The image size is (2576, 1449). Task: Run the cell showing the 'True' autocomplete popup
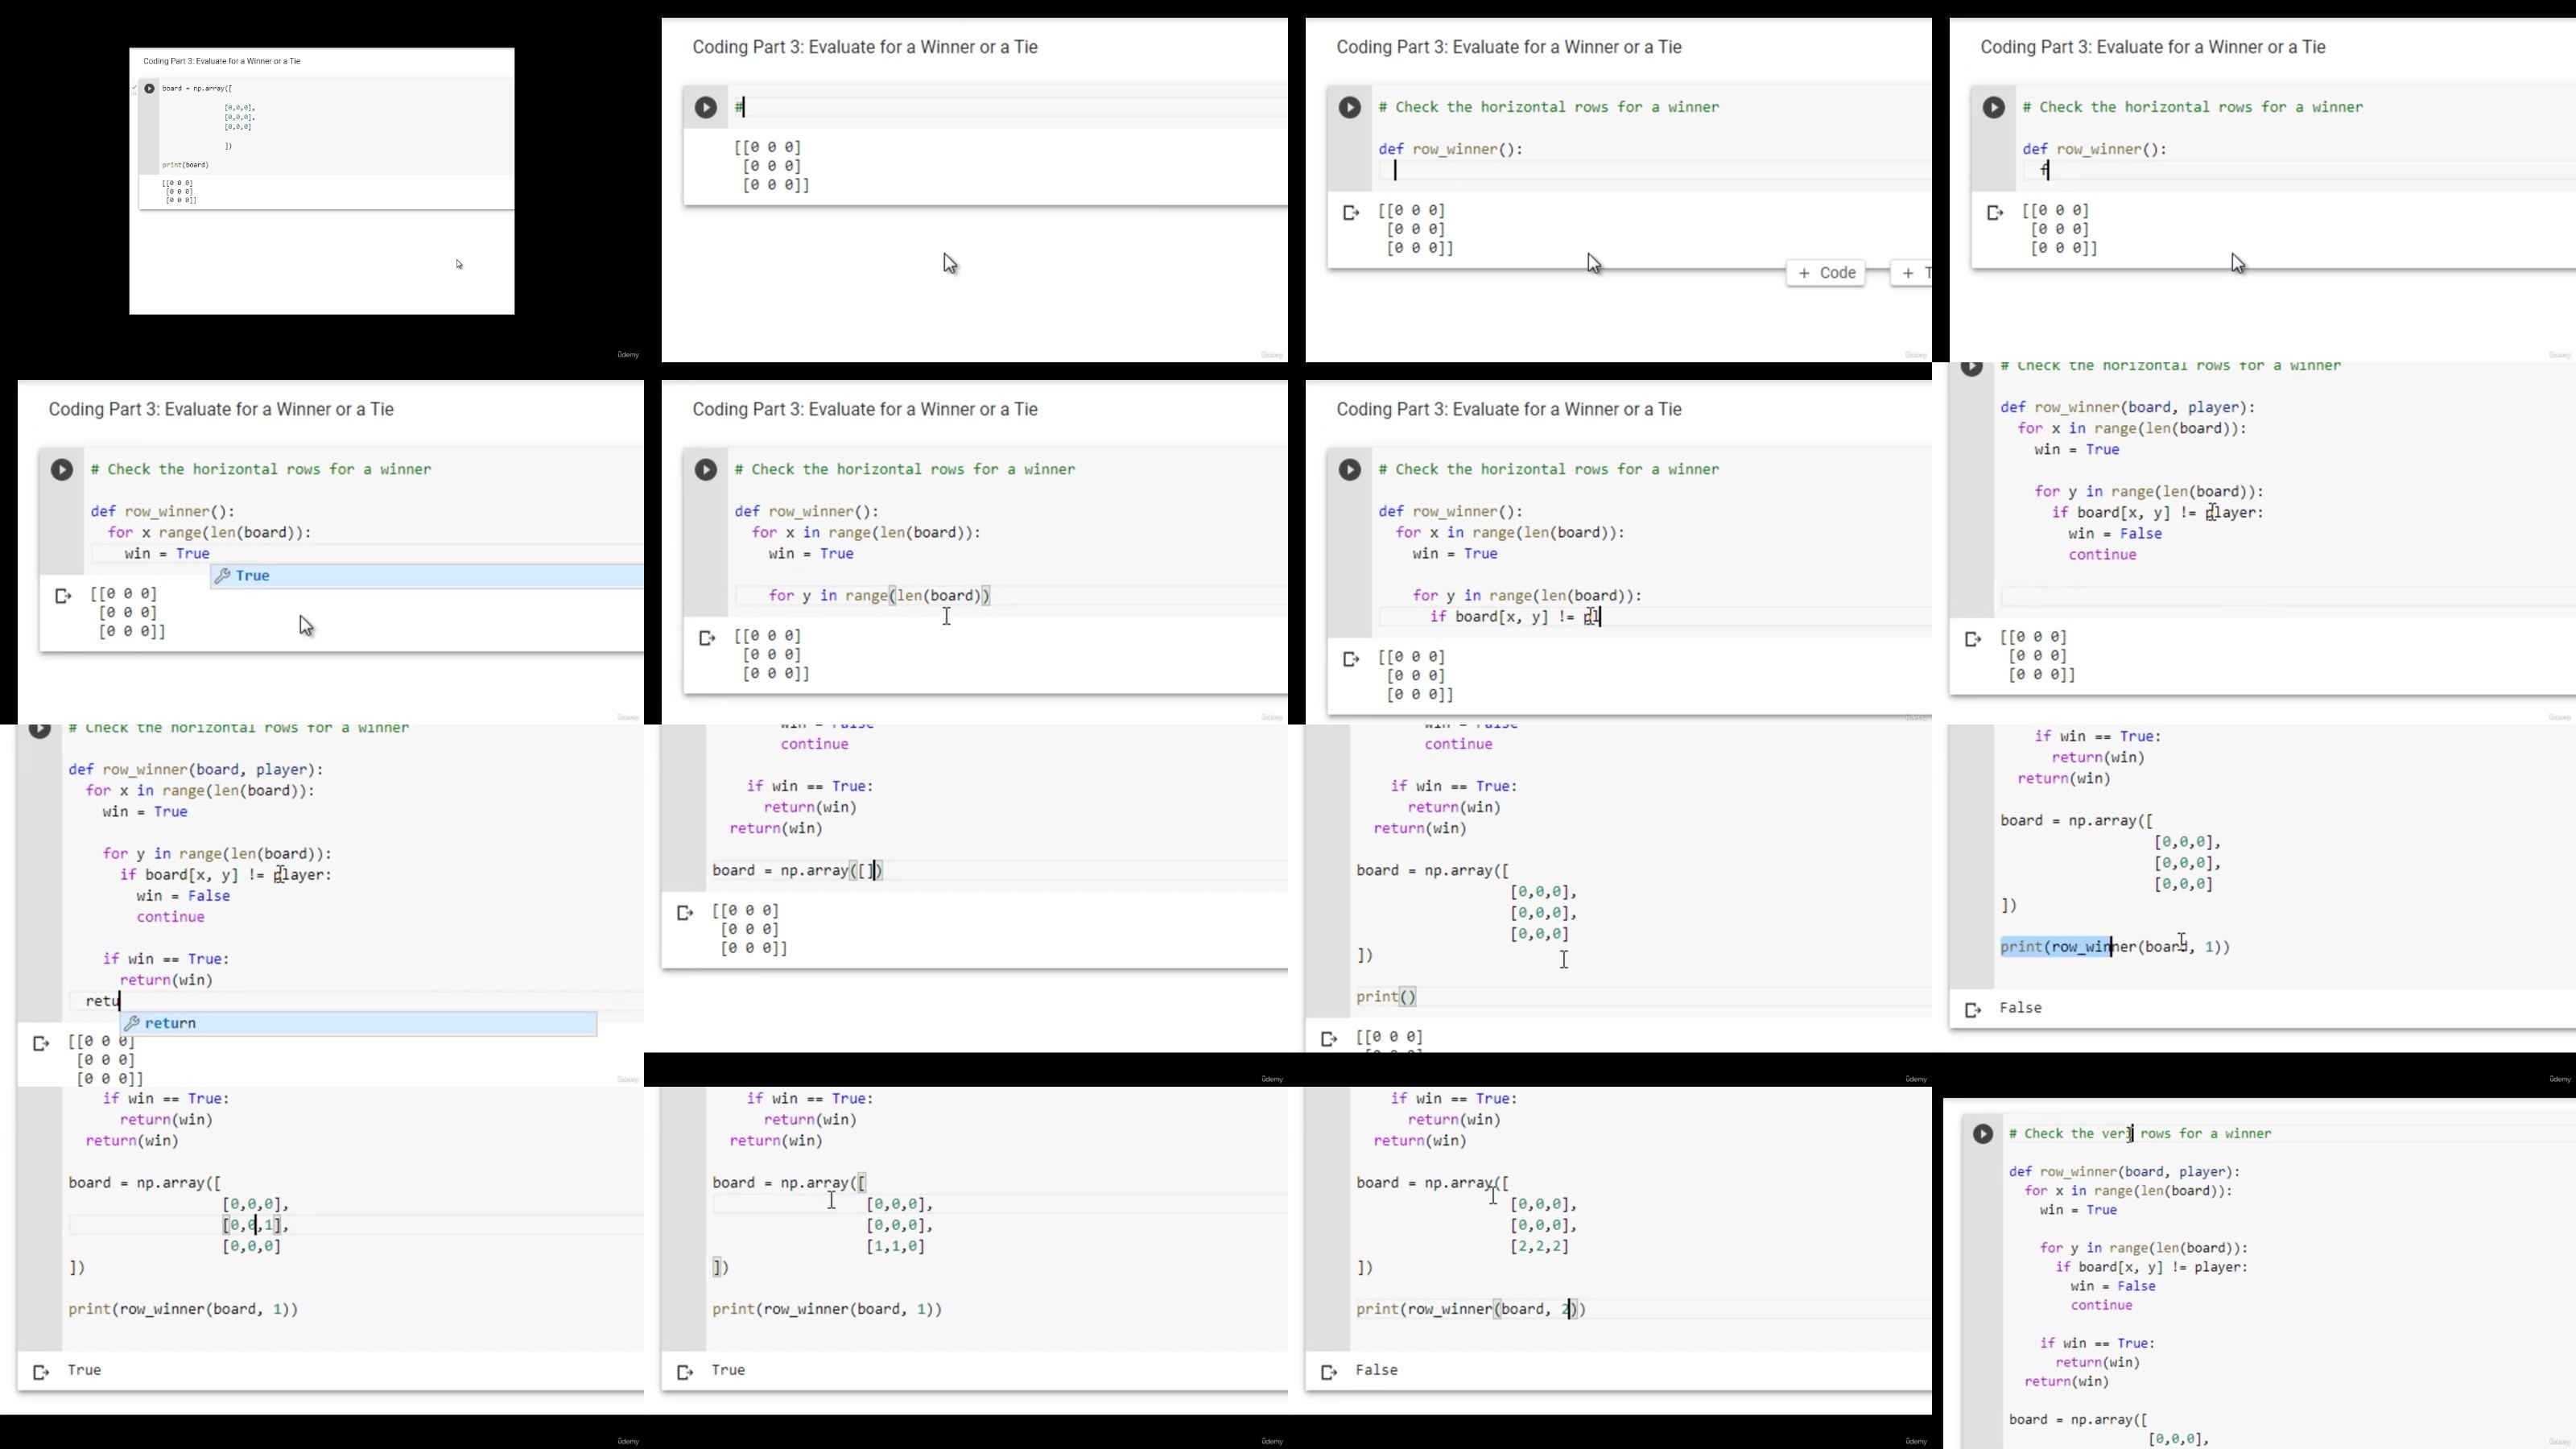[x=62, y=469]
